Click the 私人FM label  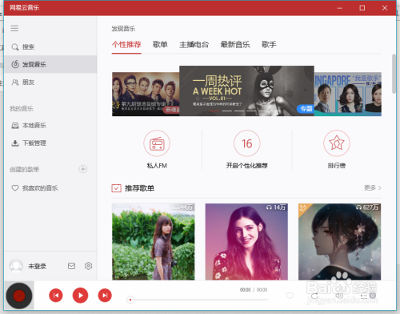[157, 166]
